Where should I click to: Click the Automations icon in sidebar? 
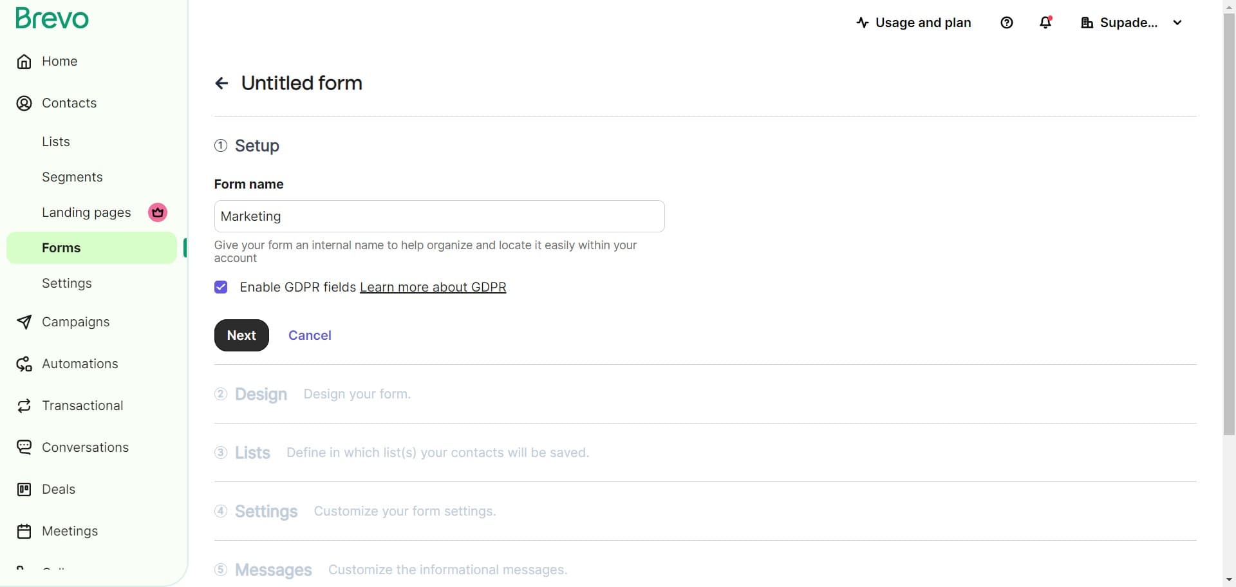(24, 364)
